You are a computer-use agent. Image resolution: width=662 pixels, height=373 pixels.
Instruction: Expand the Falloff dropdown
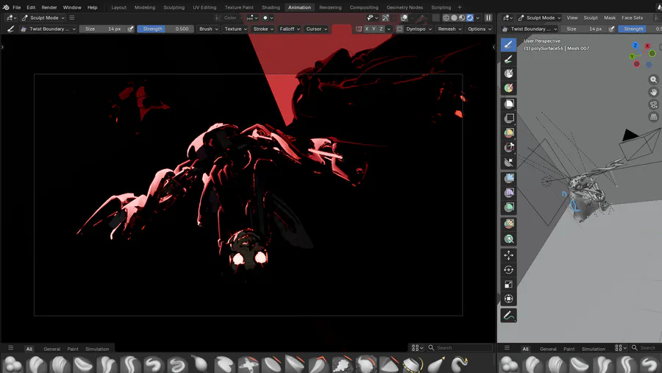pyautogui.click(x=289, y=29)
